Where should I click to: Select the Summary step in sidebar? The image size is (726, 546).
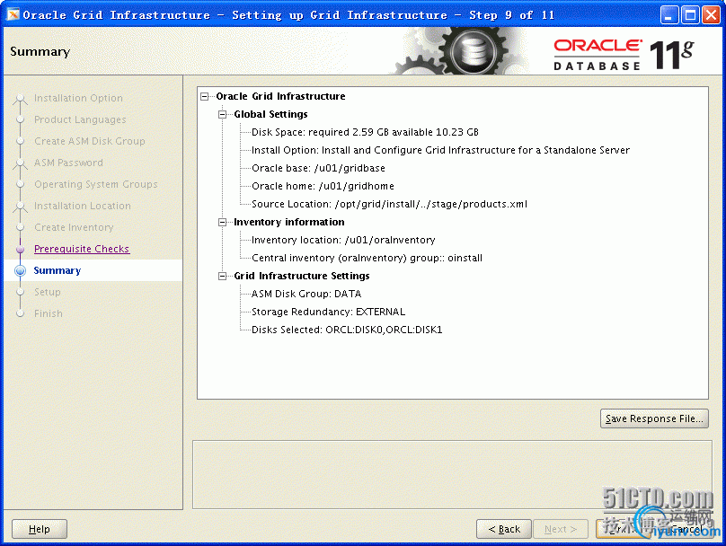[57, 270]
